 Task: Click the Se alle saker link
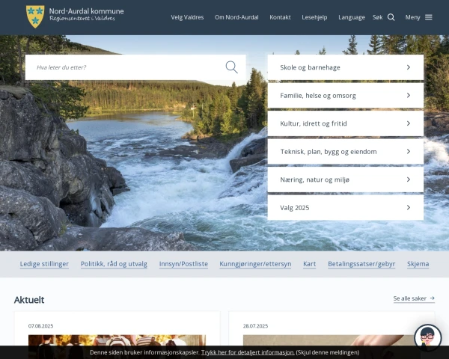[414, 298]
